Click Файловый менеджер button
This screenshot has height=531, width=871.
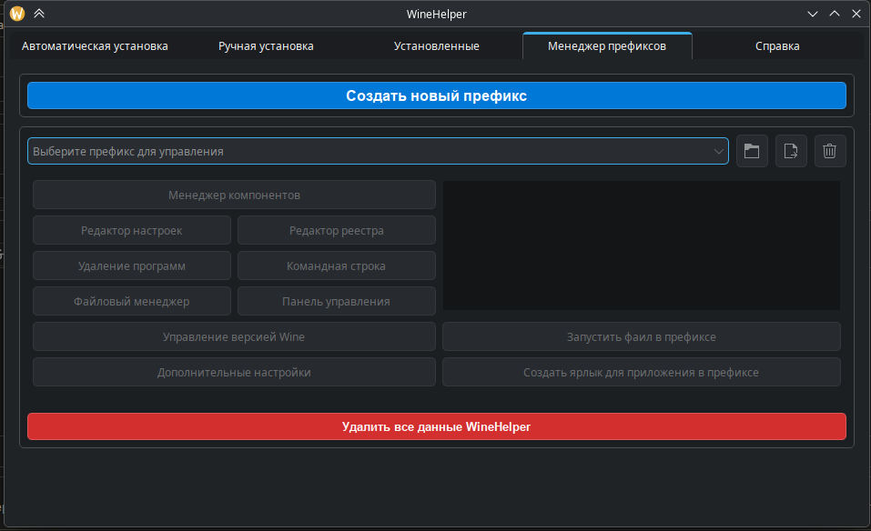(132, 302)
